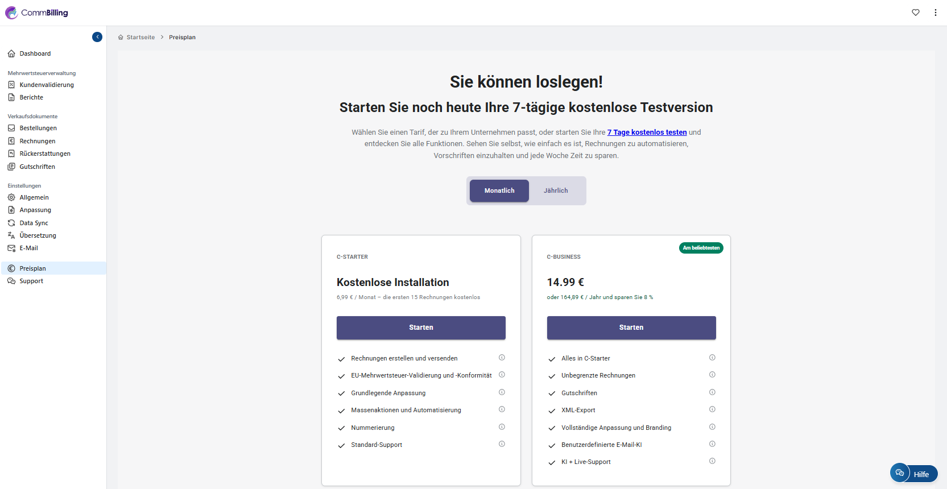Show info for Nummerierung feature
947x489 pixels.
click(x=502, y=427)
